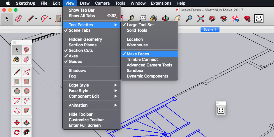The height and width of the screenshot is (137, 274).
Task: Select the Arc tool in main toolbar
Action: coord(44,19)
